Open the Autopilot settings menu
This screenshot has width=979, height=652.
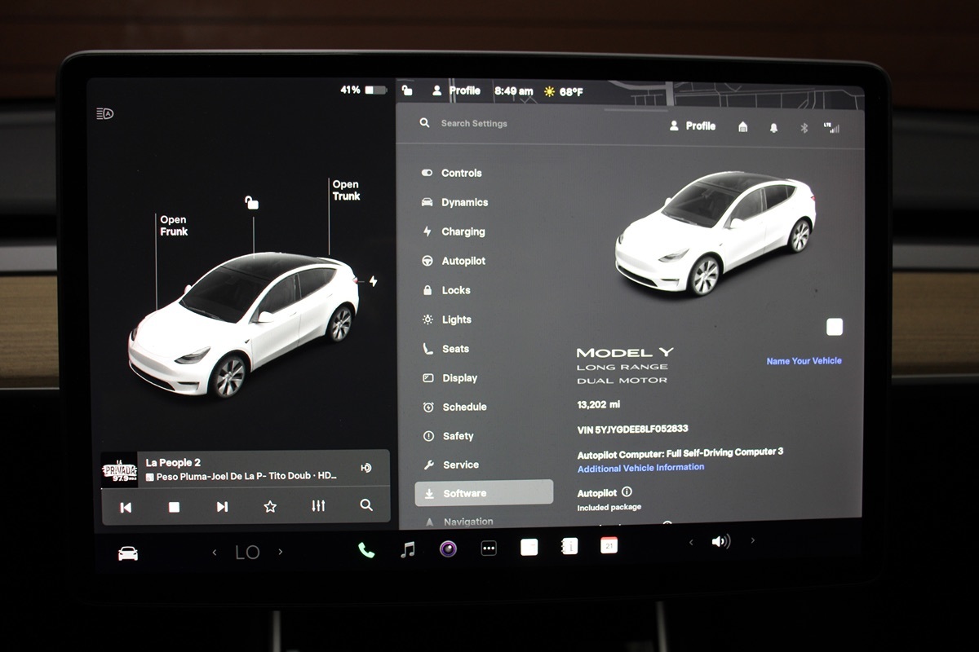pos(463,261)
